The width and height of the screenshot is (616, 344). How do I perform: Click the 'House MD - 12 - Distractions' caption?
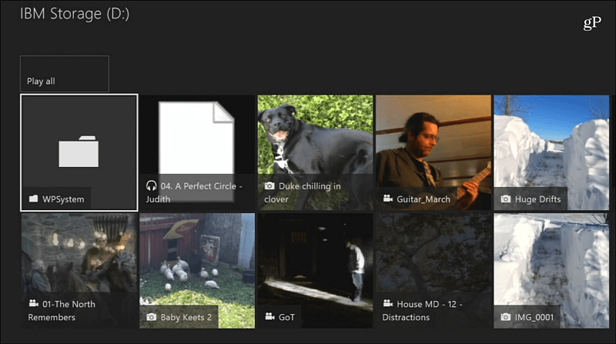[422, 311]
